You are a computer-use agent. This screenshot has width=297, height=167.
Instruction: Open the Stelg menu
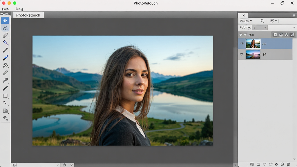point(19,9)
